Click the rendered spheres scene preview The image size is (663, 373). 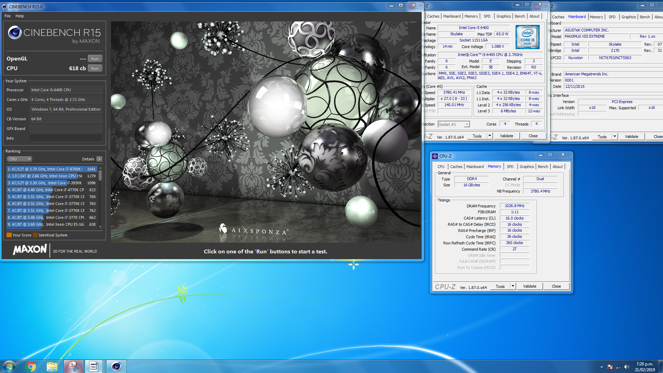266,132
